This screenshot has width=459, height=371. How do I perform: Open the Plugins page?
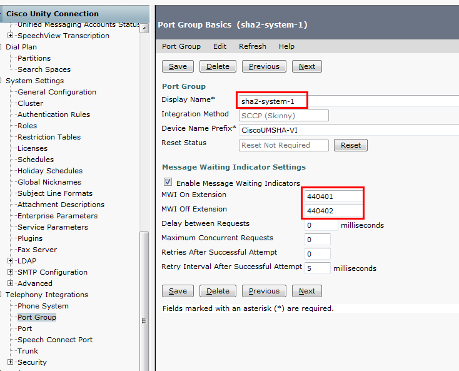point(30,238)
